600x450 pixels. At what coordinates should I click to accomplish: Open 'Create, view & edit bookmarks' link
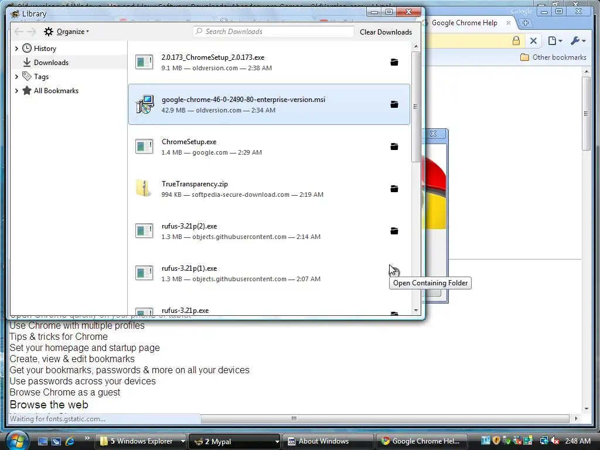[x=72, y=359]
